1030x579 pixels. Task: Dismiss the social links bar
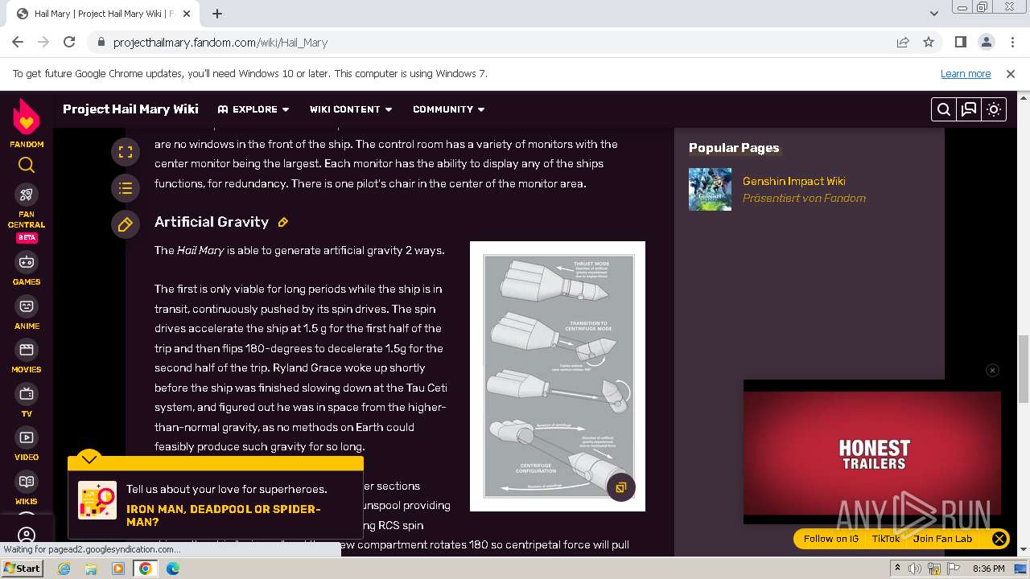coord(999,539)
